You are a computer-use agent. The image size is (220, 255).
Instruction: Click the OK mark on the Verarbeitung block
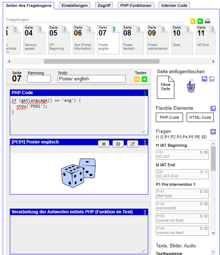[x=145, y=212]
